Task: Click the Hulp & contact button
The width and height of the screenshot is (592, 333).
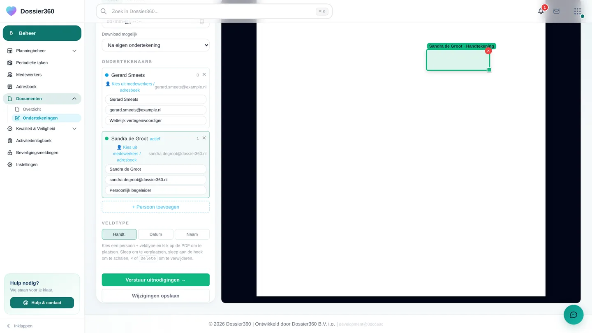Action: coord(42,303)
